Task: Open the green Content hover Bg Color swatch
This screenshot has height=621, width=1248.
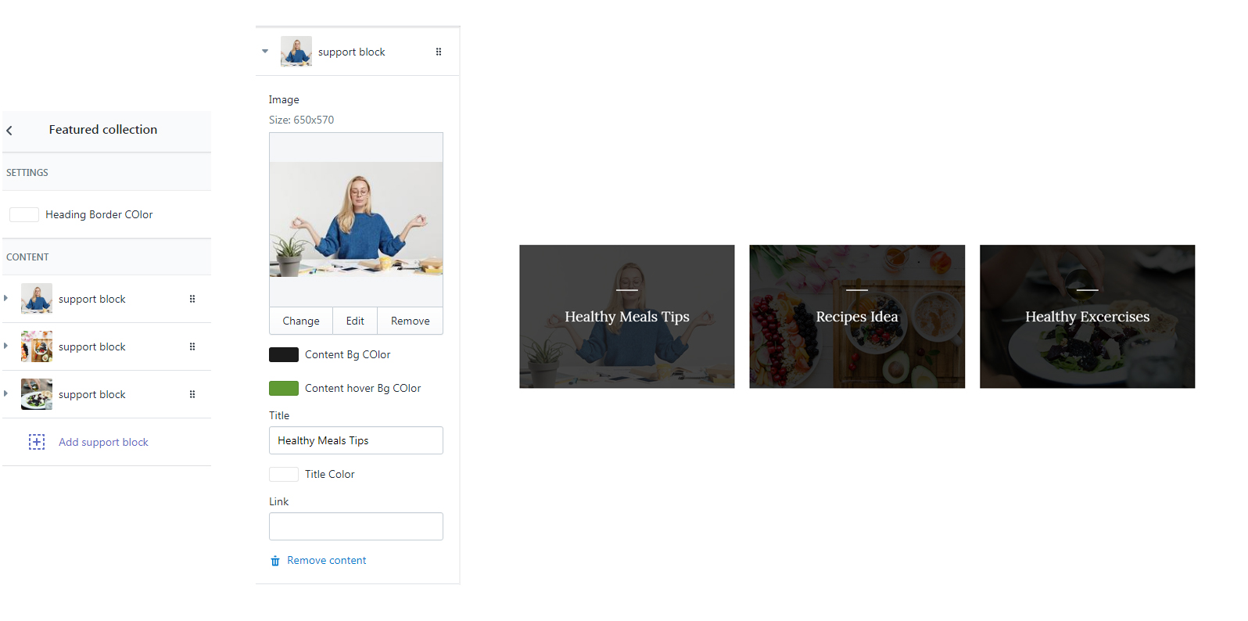Action: pyautogui.click(x=284, y=388)
